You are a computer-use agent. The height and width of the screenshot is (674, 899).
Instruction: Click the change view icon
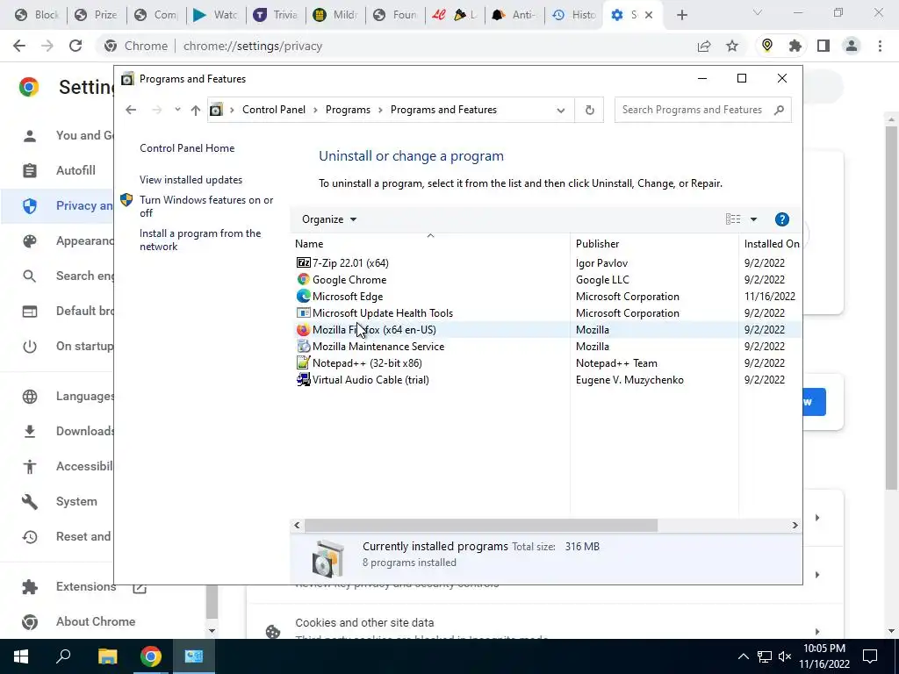point(733,219)
